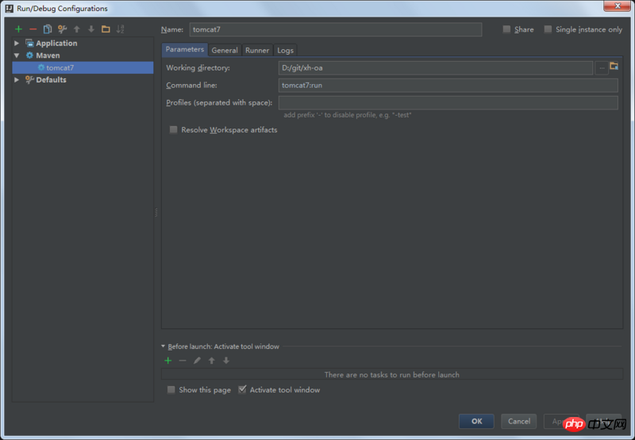Expand the Application tree node
The image size is (635, 440).
point(17,43)
